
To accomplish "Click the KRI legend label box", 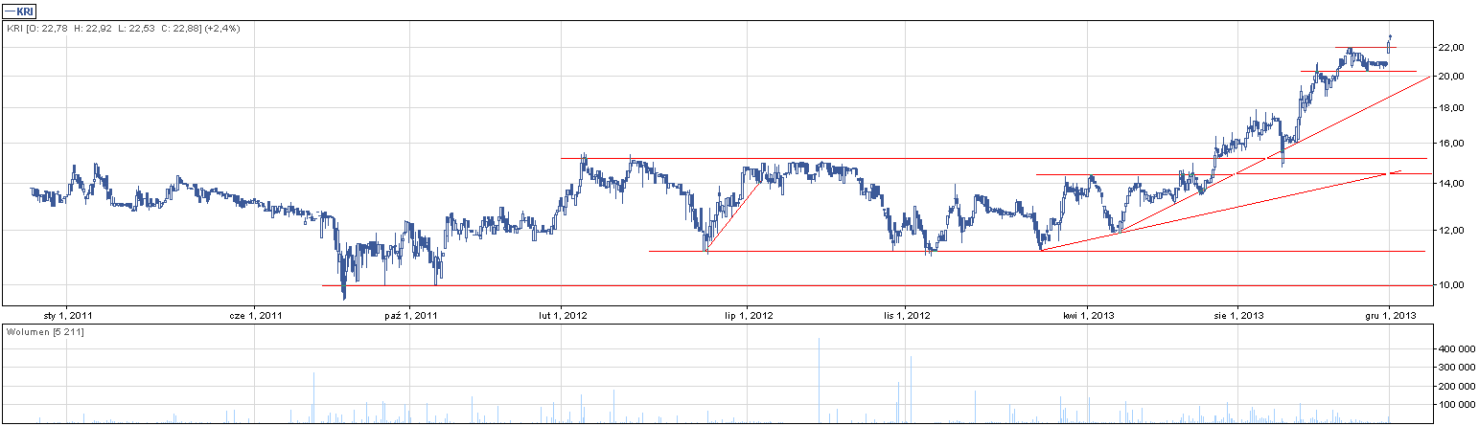I will click(21, 11).
